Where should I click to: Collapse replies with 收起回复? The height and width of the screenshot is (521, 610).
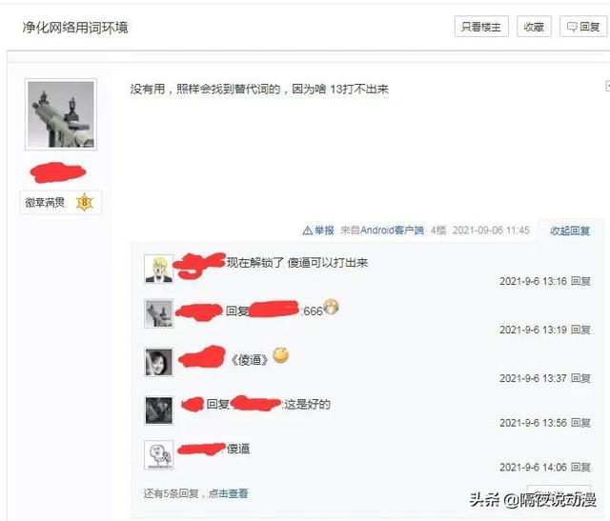tap(570, 230)
